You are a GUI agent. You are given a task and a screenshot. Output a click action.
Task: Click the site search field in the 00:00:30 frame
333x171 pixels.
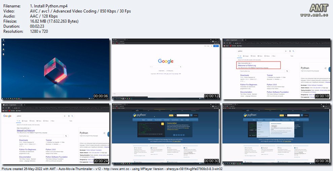183,116
